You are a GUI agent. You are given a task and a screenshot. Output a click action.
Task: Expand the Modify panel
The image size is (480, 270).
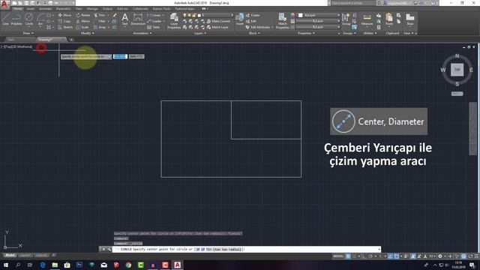point(88,33)
